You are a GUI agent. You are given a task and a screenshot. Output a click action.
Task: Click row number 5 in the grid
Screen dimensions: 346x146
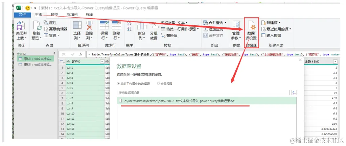63,88
